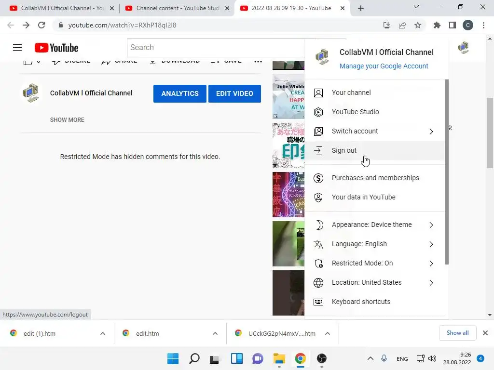This screenshot has height=370, width=494.
Task: Open Chrome tab search dropdown arrow
Action: coord(416,7)
